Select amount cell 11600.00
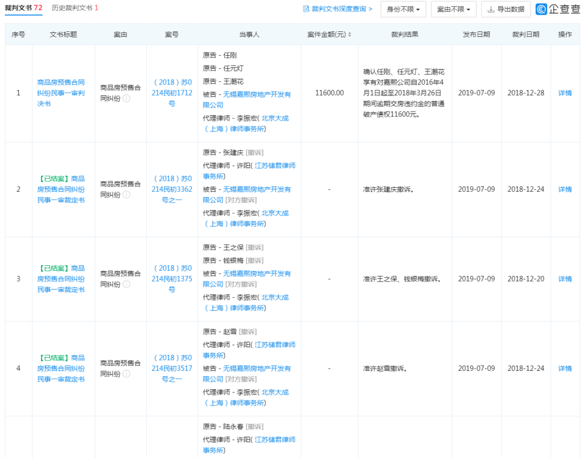 click(x=329, y=93)
